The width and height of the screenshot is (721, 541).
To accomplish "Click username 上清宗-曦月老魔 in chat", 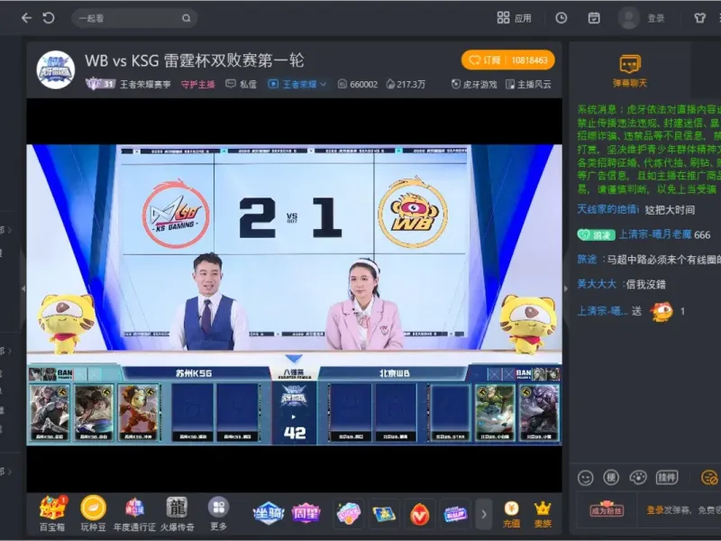I will (655, 234).
